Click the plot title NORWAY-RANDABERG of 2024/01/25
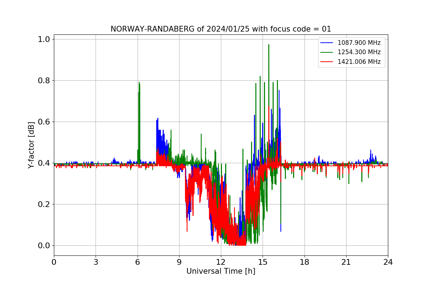Screen dimensions: 431x287 221,29
